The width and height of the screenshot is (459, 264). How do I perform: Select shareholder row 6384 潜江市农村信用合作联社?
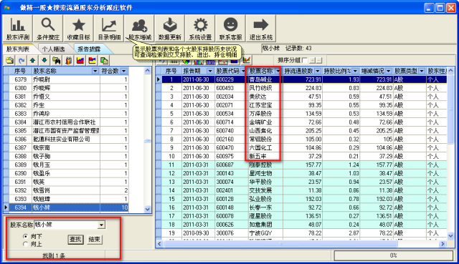click(66, 122)
